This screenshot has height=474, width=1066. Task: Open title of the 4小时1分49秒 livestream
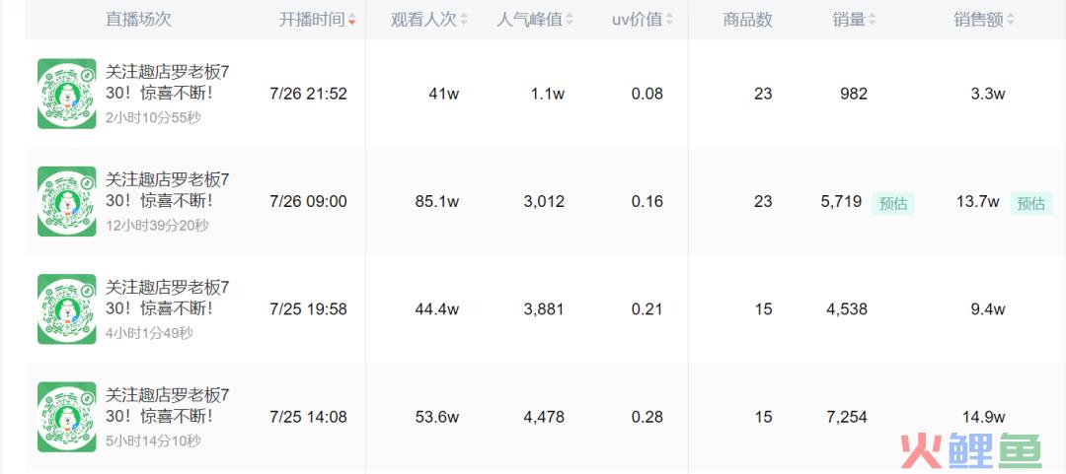pos(167,298)
